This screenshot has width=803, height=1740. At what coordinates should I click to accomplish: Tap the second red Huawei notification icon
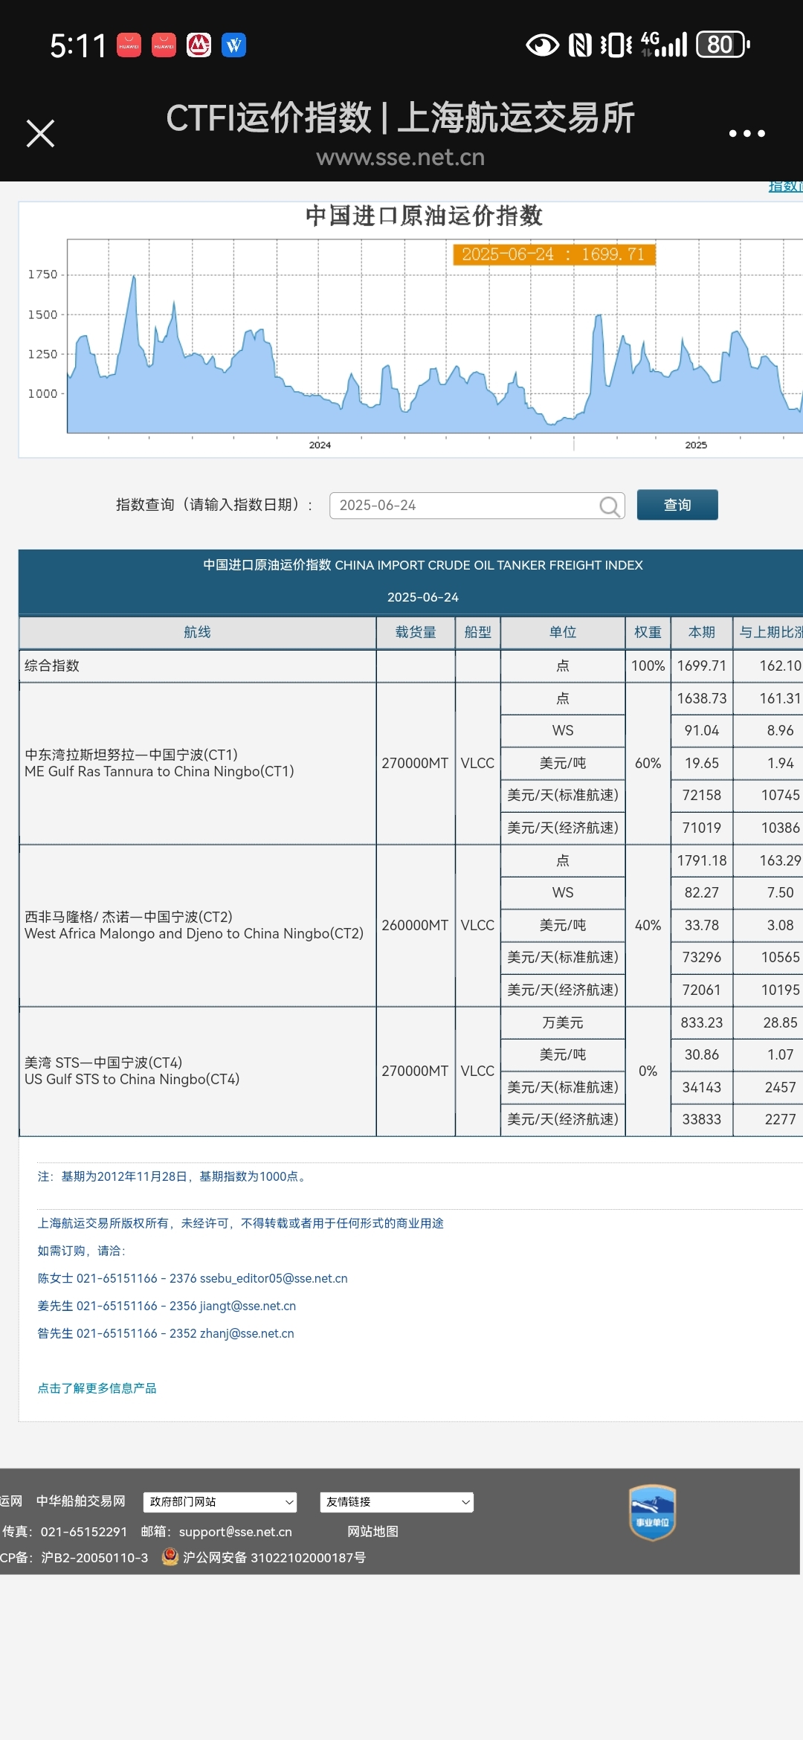click(164, 45)
